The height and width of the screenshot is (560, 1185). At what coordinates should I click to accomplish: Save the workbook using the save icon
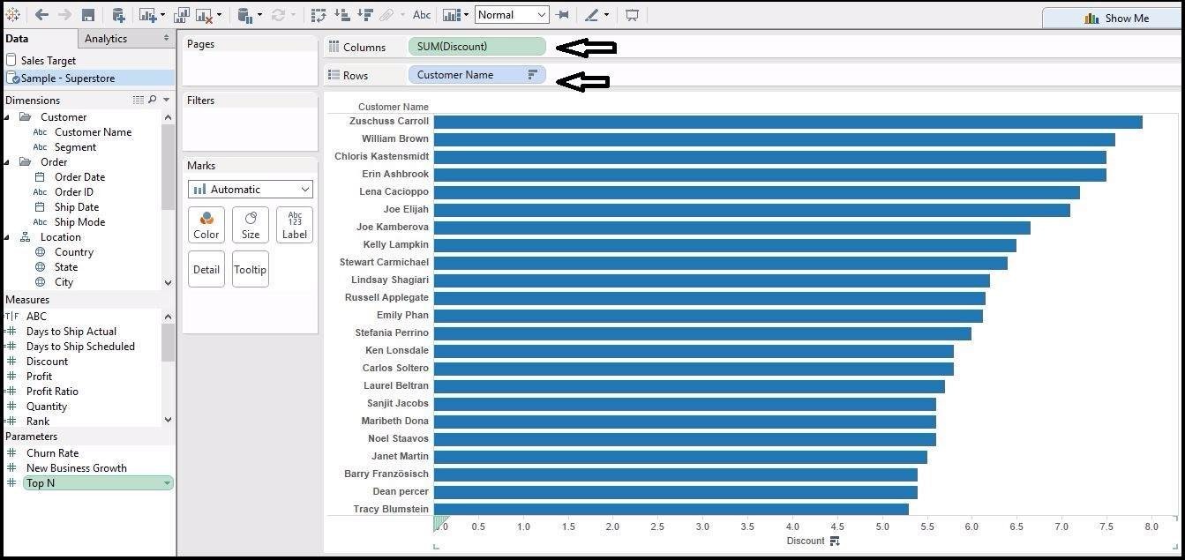[86, 14]
